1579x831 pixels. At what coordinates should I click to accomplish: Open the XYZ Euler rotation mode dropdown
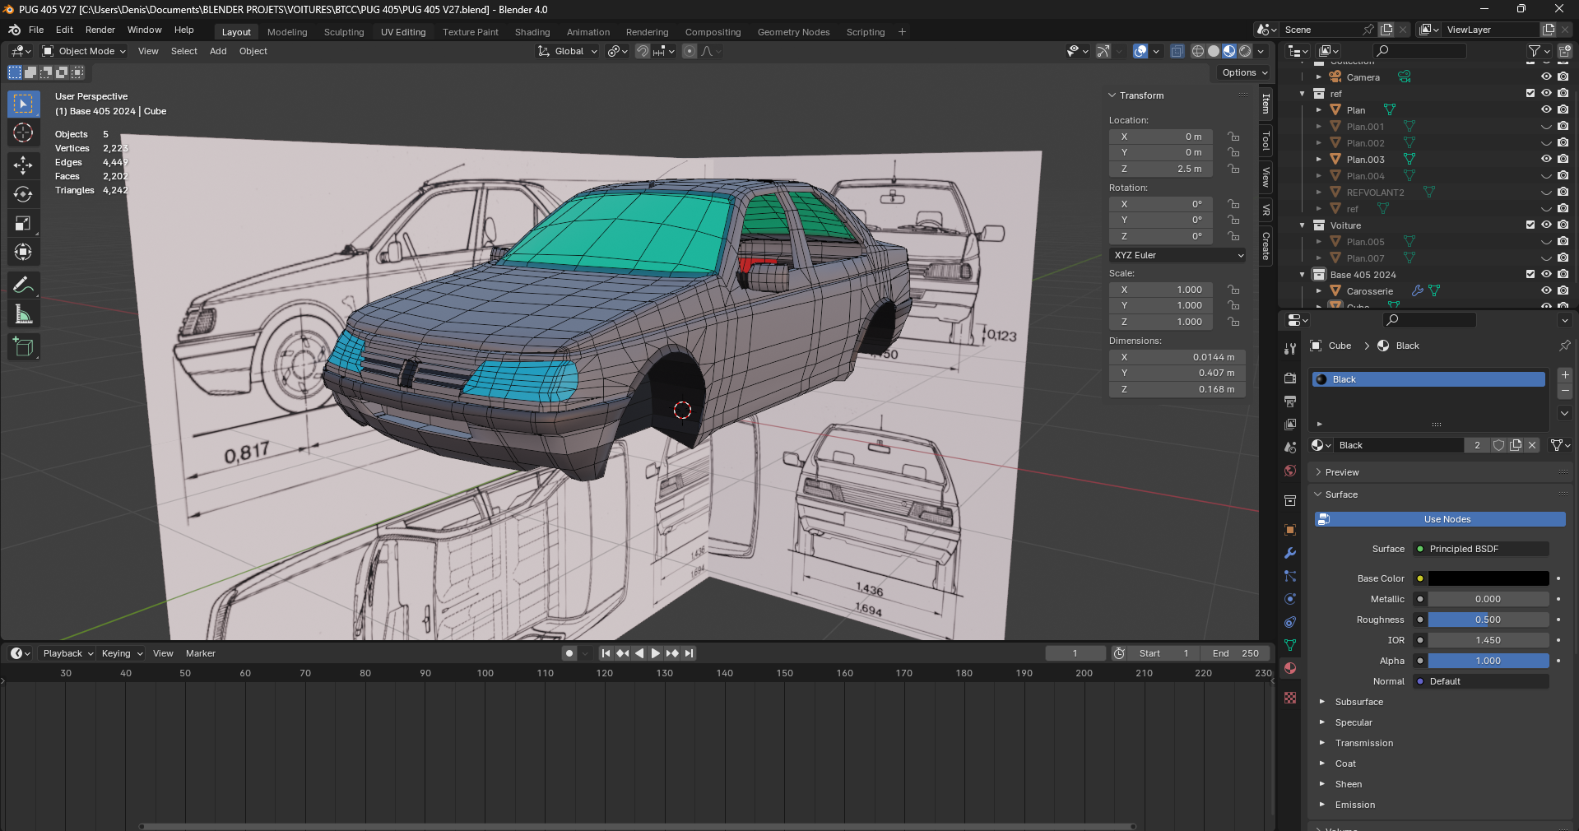(1177, 255)
